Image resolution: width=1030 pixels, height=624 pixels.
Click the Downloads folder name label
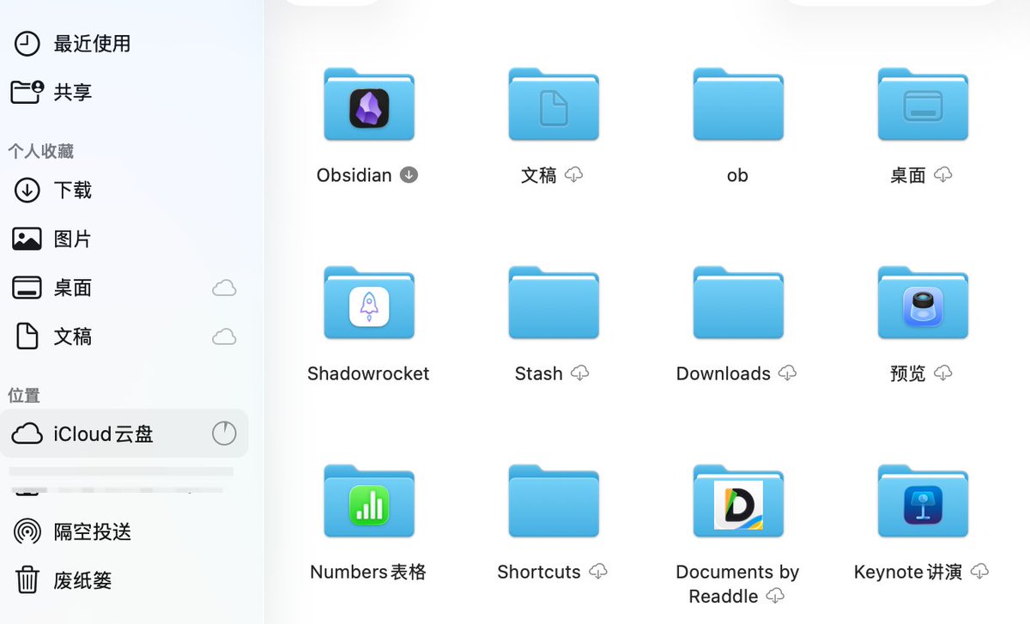pos(724,373)
